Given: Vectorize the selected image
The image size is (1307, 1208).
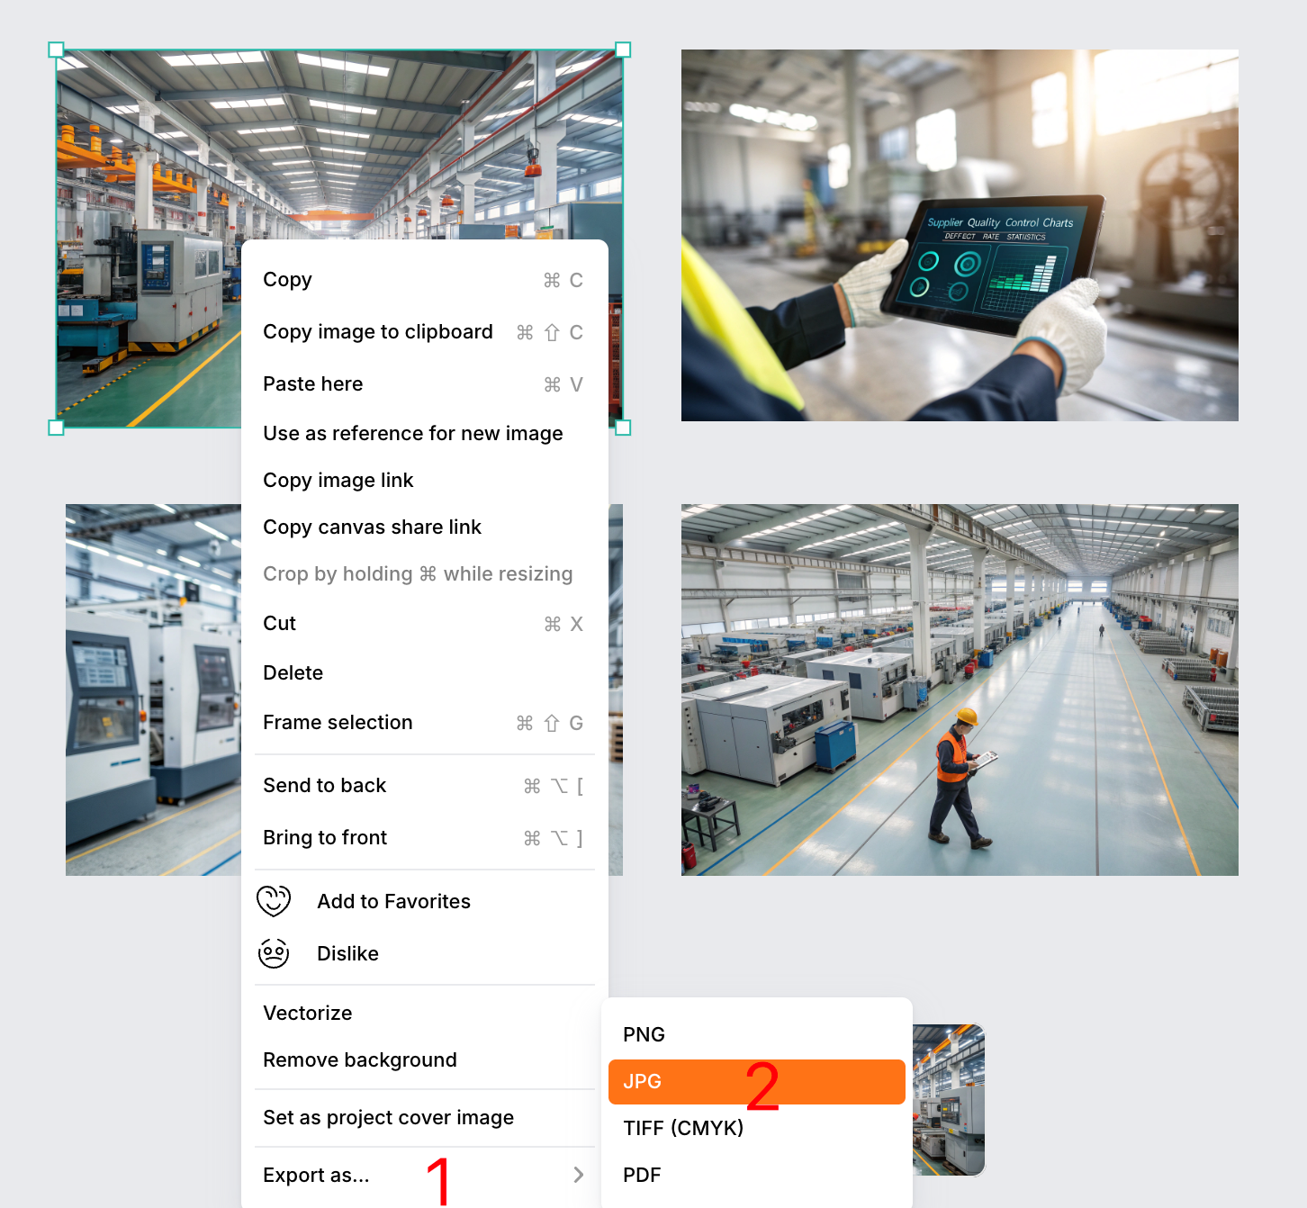Looking at the screenshot, I should tap(307, 1013).
